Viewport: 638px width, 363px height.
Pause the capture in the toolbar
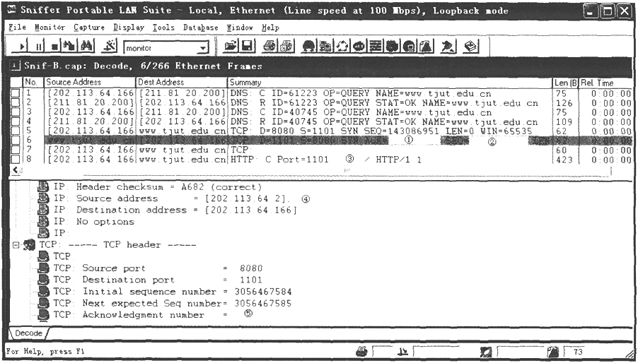pyautogui.click(x=37, y=48)
